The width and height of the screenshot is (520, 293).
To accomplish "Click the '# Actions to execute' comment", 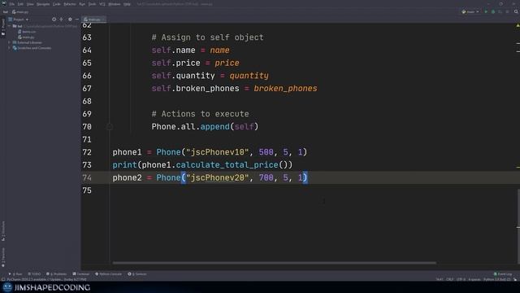I will coord(200,114).
